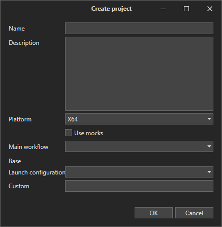Enable the Use mocks checkbox

[x=69, y=133]
